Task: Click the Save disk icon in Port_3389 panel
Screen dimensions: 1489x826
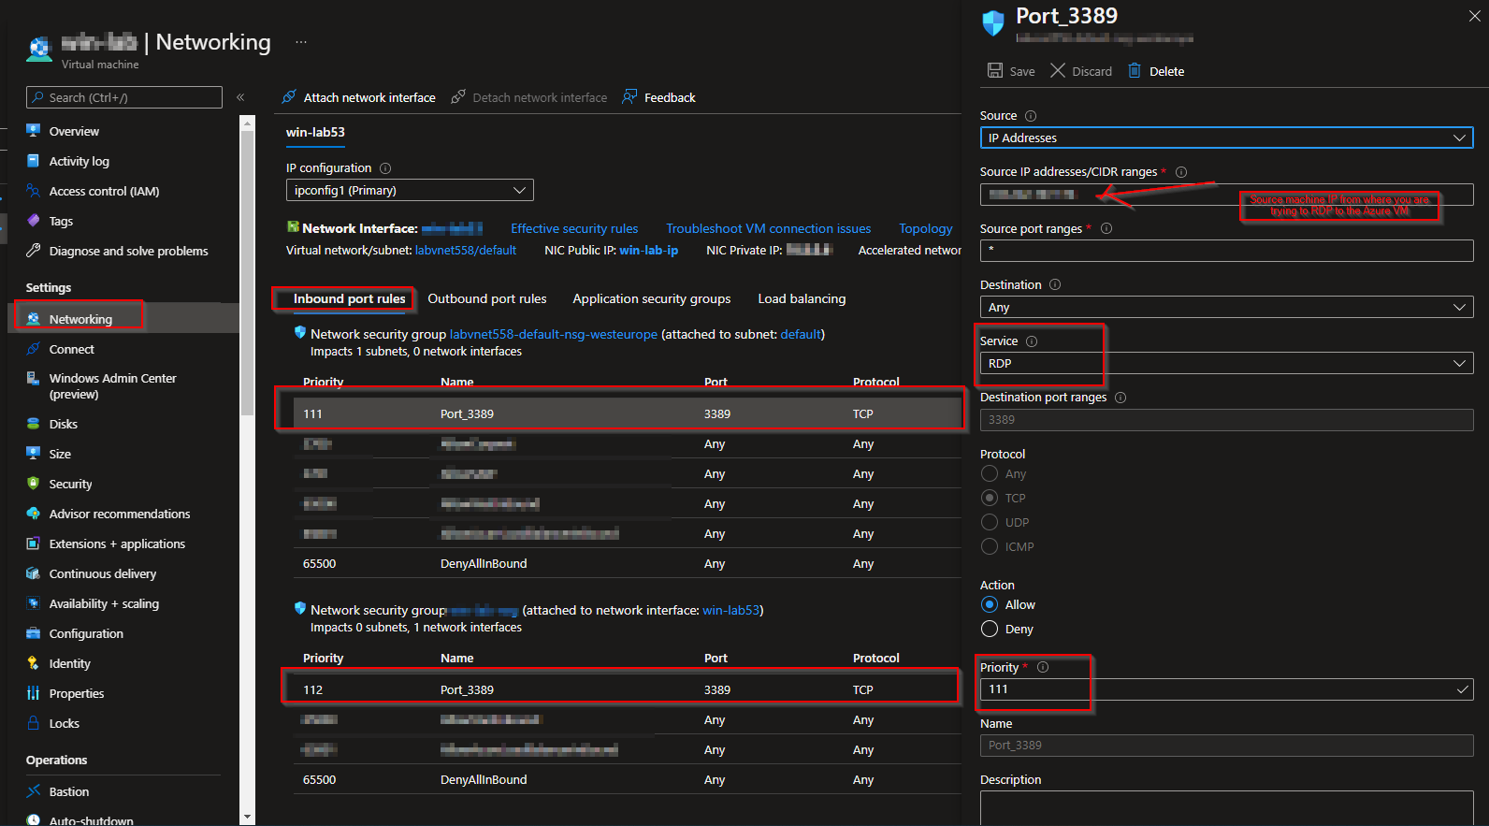Action: [995, 71]
